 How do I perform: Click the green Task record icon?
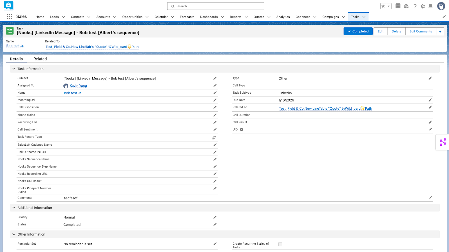click(x=10, y=31)
